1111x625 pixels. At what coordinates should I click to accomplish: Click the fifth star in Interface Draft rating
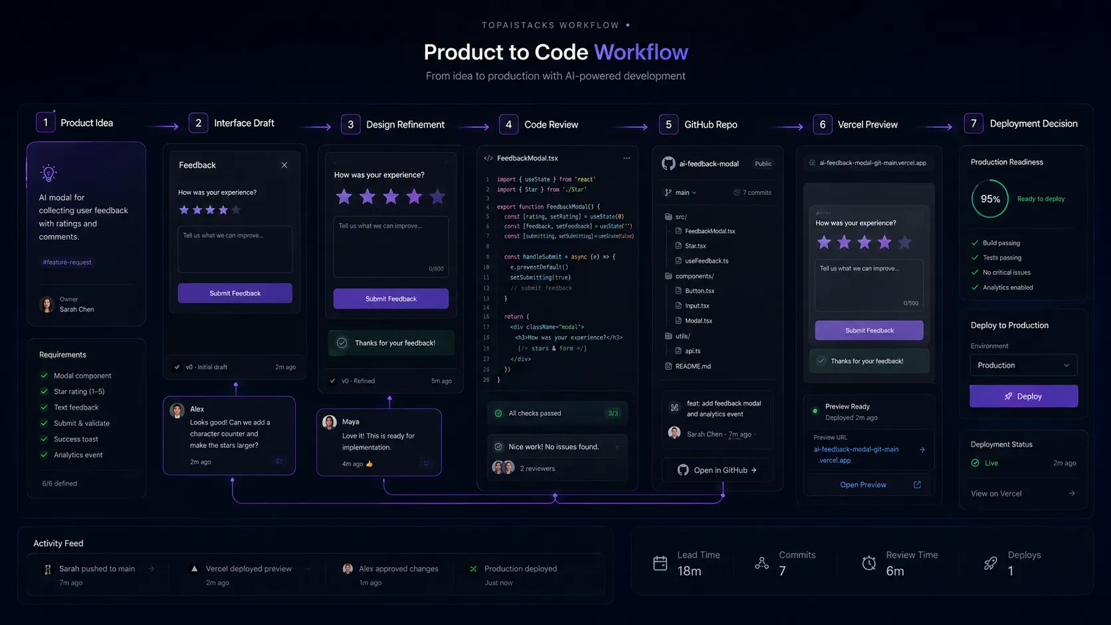(236, 210)
